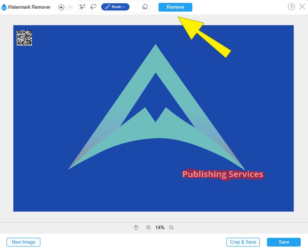Zoom in using the magnifier plus icon
Image resolution: width=308 pixels, height=248 pixels.
(x=148, y=227)
